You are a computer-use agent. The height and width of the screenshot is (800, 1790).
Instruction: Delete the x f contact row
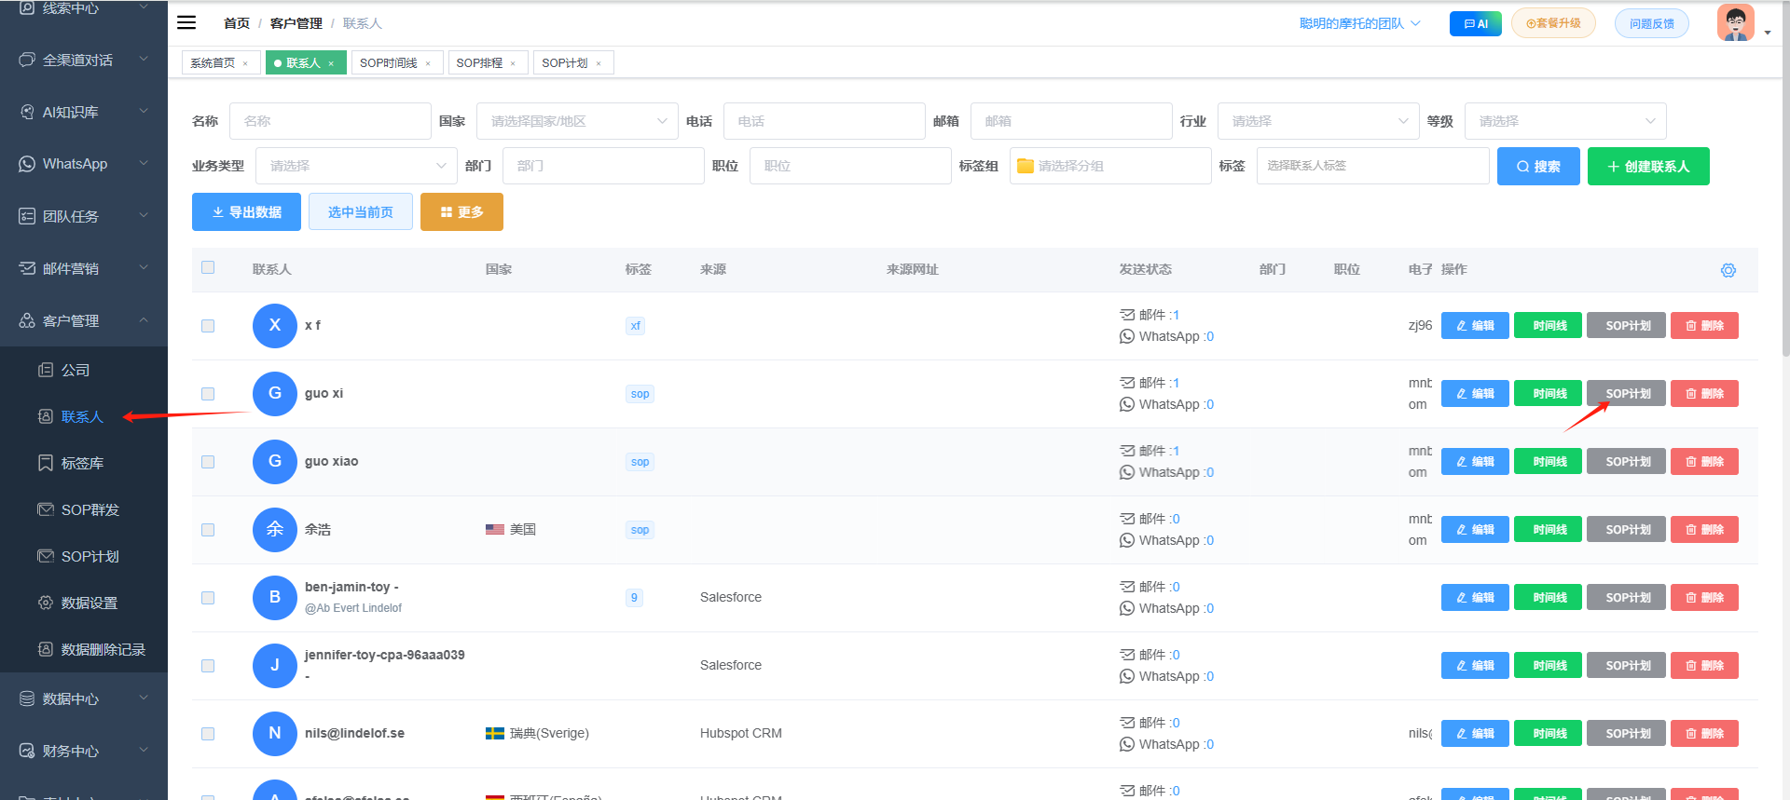[x=1704, y=326]
